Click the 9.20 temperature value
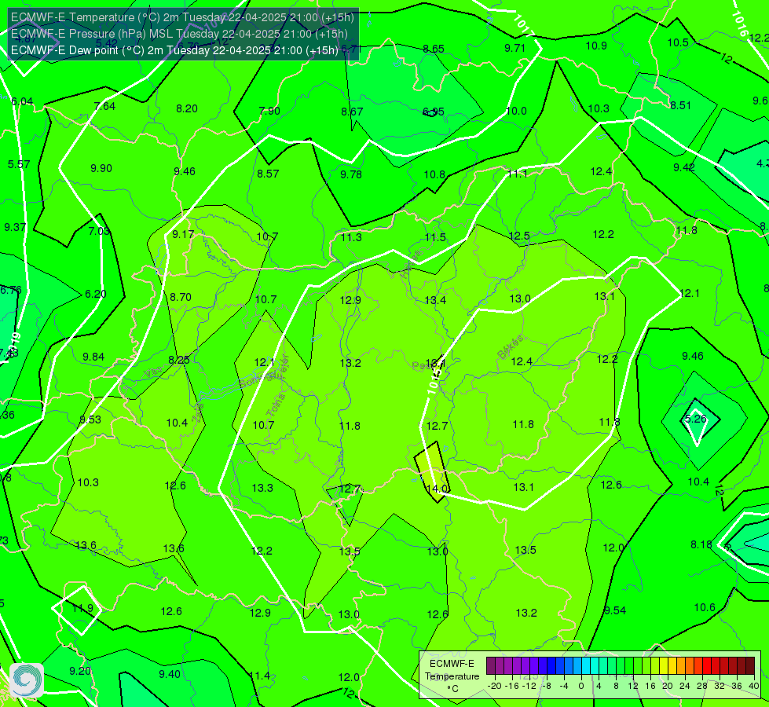 tap(80, 671)
